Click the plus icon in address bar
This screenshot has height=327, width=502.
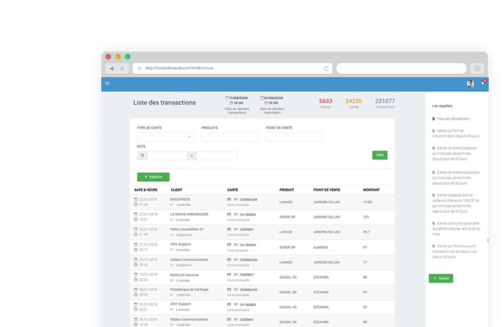[x=139, y=69]
